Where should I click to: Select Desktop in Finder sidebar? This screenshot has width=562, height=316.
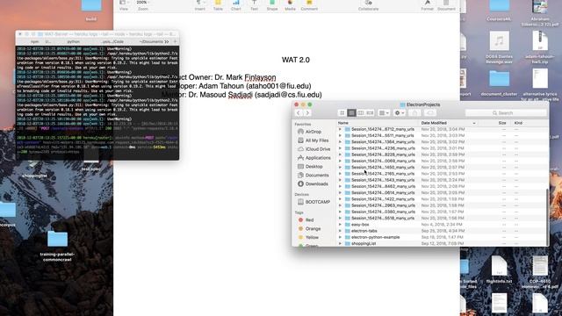coord(313,167)
